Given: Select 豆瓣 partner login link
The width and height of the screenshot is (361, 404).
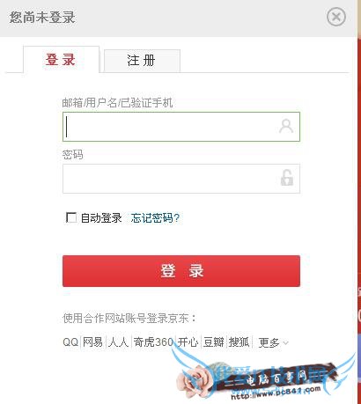Looking at the screenshot, I should pyautogui.click(x=214, y=342).
